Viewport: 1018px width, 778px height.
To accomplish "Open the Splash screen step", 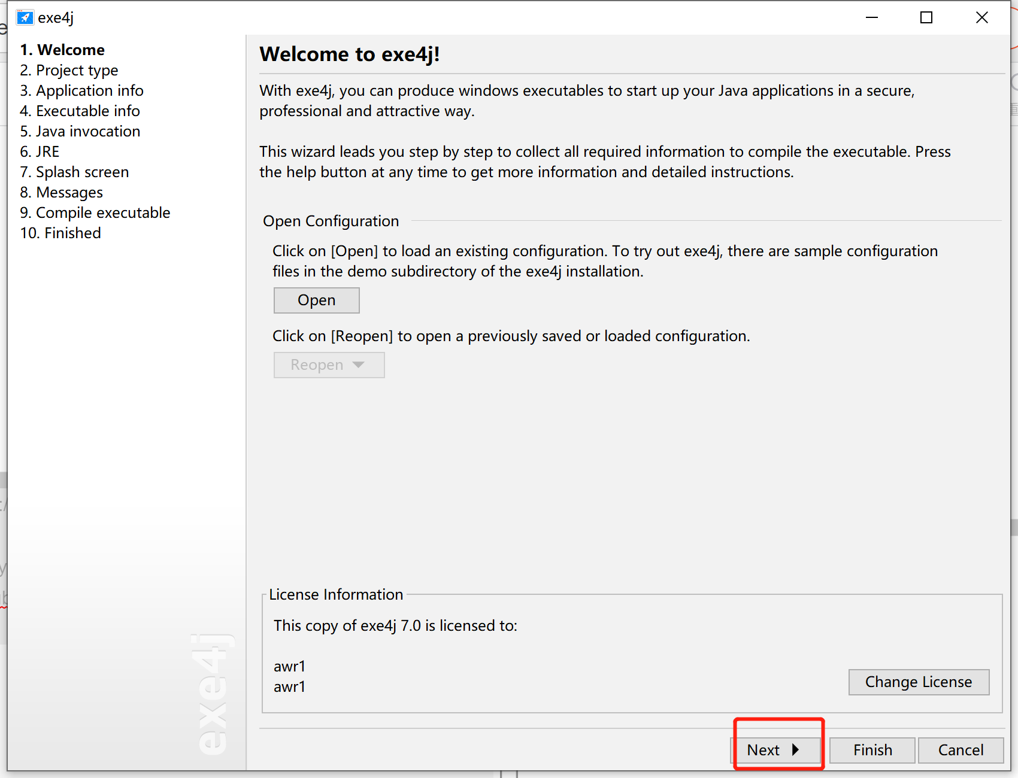I will tap(74, 172).
